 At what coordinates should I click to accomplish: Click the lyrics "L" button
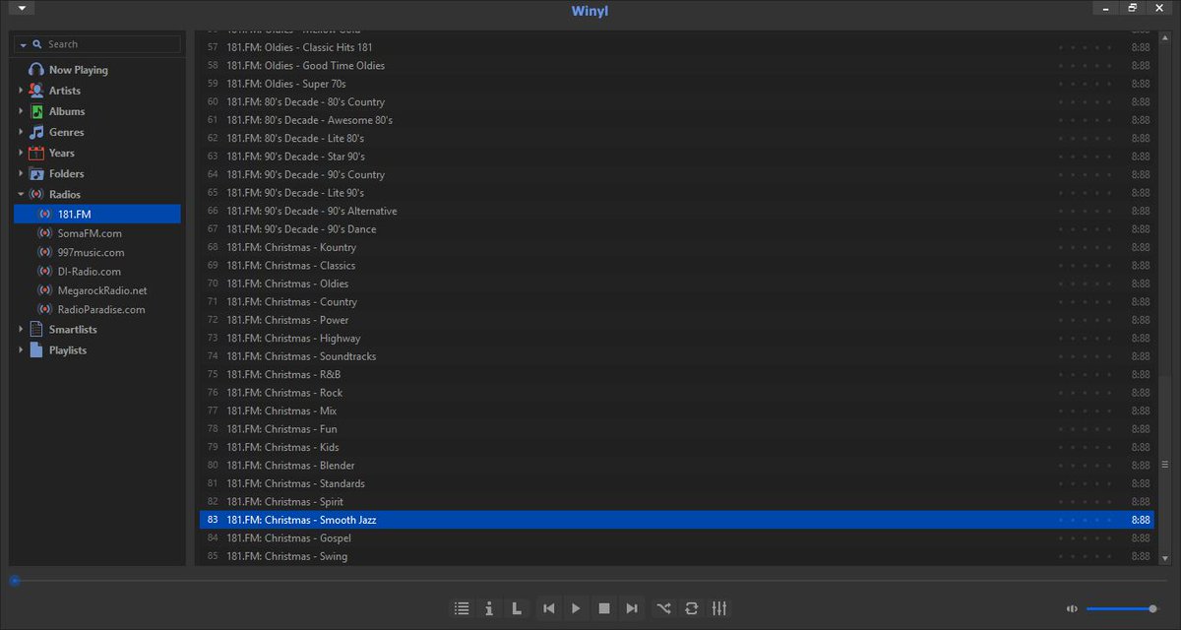(x=517, y=608)
